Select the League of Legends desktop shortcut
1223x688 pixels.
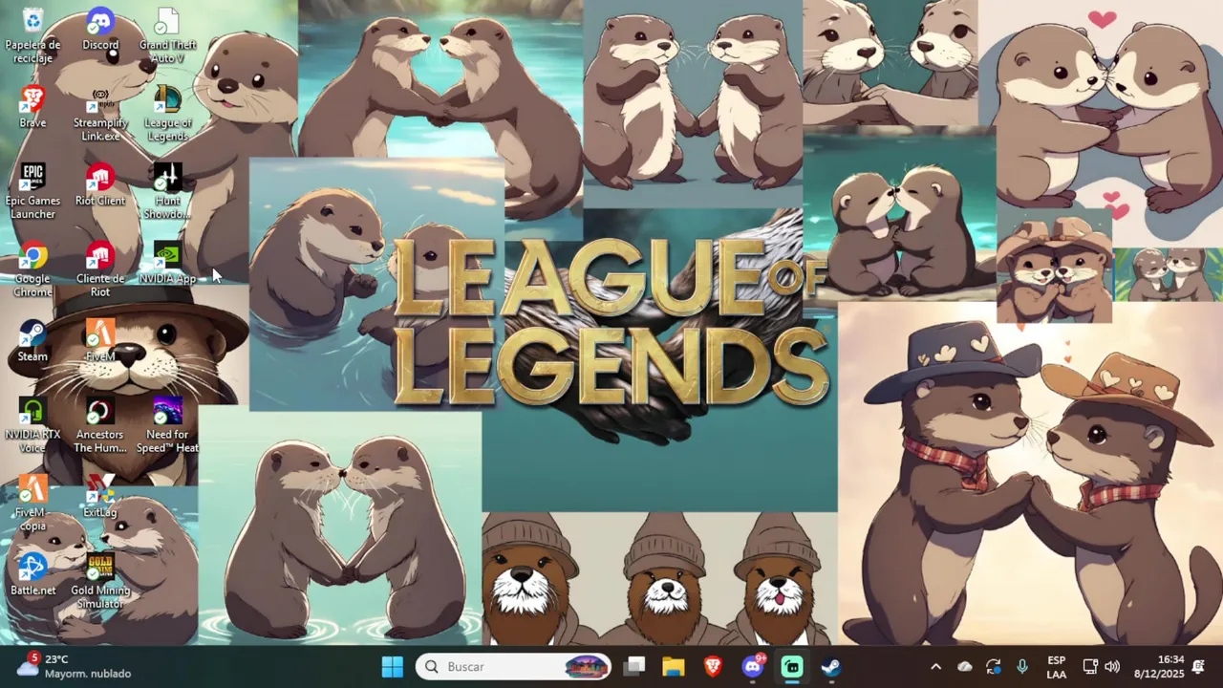point(167,115)
